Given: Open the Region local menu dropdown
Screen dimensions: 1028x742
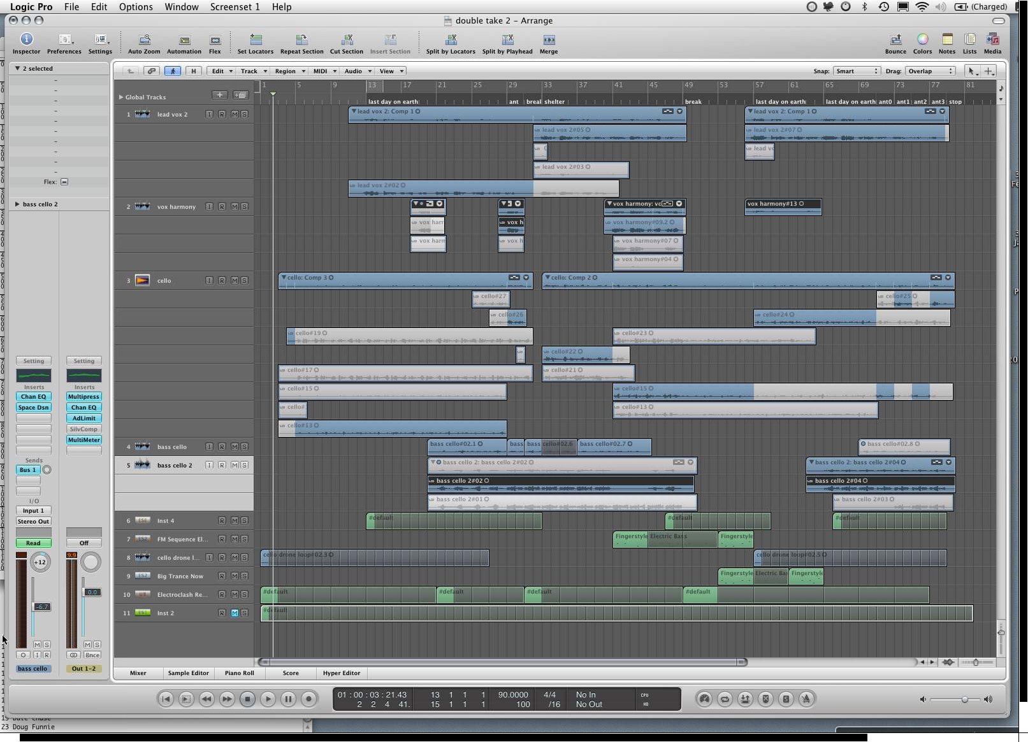Looking at the screenshot, I should (289, 71).
